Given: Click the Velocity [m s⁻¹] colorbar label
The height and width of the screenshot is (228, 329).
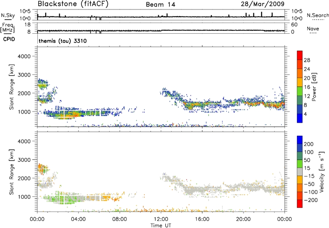Looking at the screenshot, I should click(x=322, y=172).
